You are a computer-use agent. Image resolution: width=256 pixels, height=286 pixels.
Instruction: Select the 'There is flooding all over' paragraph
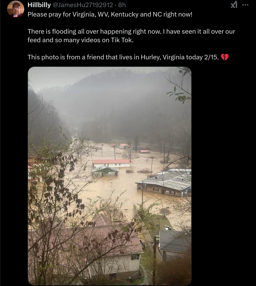(x=131, y=36)
